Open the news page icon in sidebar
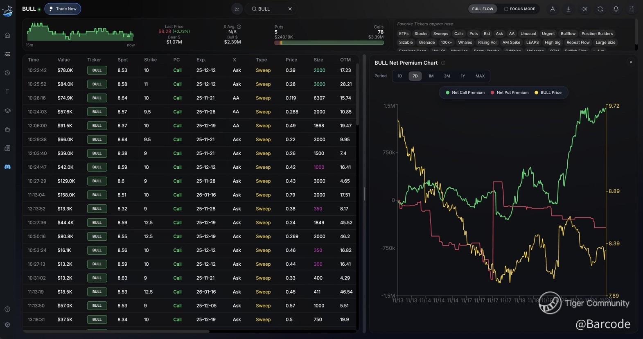Screen dimensions: 643x339 7,148
